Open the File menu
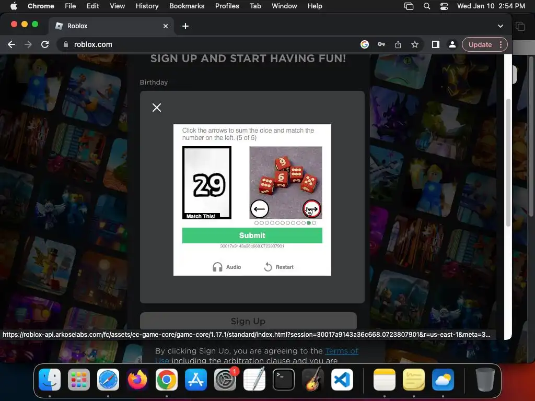 point(71,6)
